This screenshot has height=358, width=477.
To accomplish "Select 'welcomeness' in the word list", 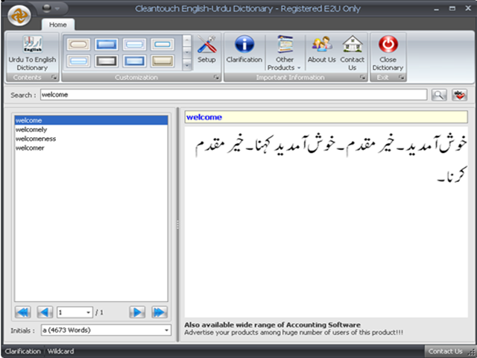I will click(x=91, y=139).
